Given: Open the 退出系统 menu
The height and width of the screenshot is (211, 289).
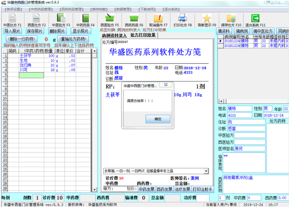Looking at the screenshot, I should coord(171,9).
